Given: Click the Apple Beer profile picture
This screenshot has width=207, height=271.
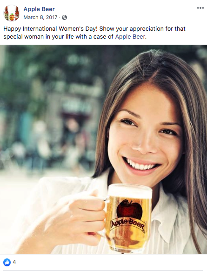Looking at the screenshot, I should pos(12,13).
